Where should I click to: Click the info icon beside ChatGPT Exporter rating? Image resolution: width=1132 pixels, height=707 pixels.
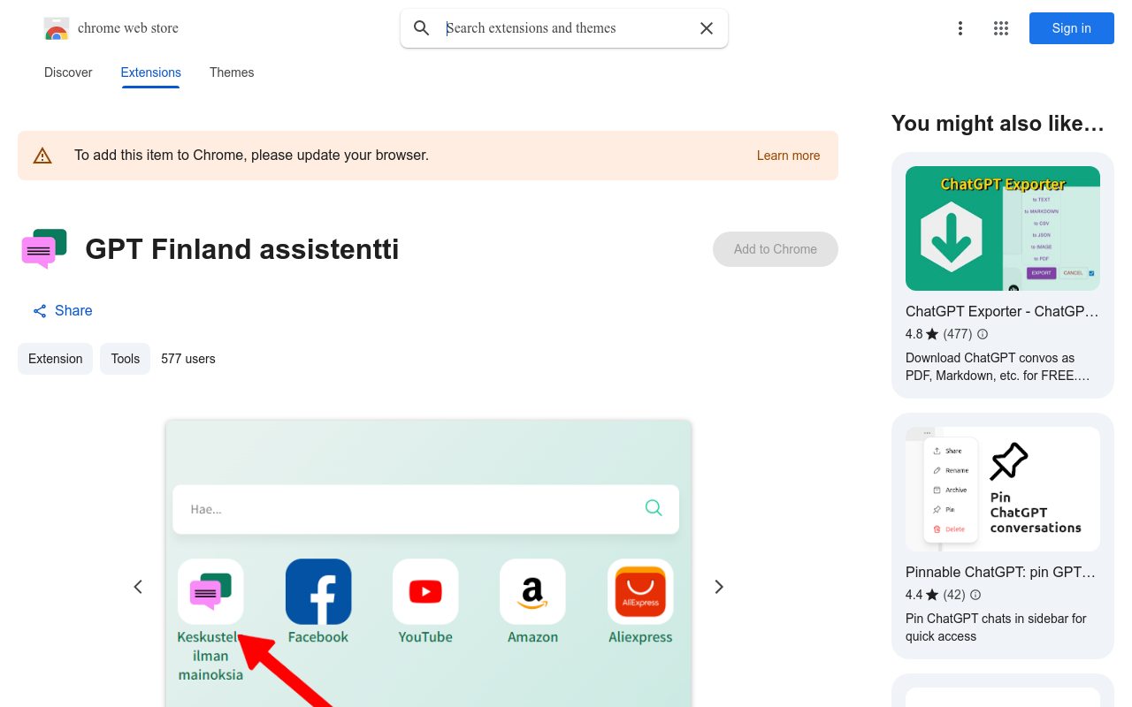(x=983, y=334)
